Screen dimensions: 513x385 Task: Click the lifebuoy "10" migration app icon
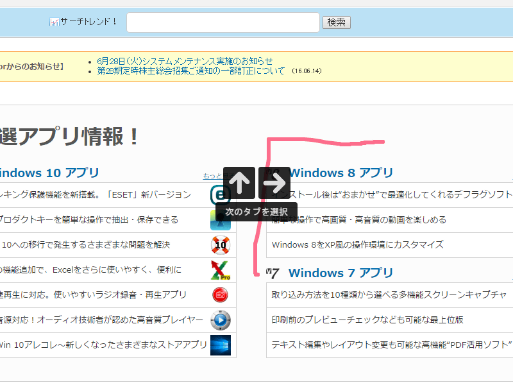(221, 245)
